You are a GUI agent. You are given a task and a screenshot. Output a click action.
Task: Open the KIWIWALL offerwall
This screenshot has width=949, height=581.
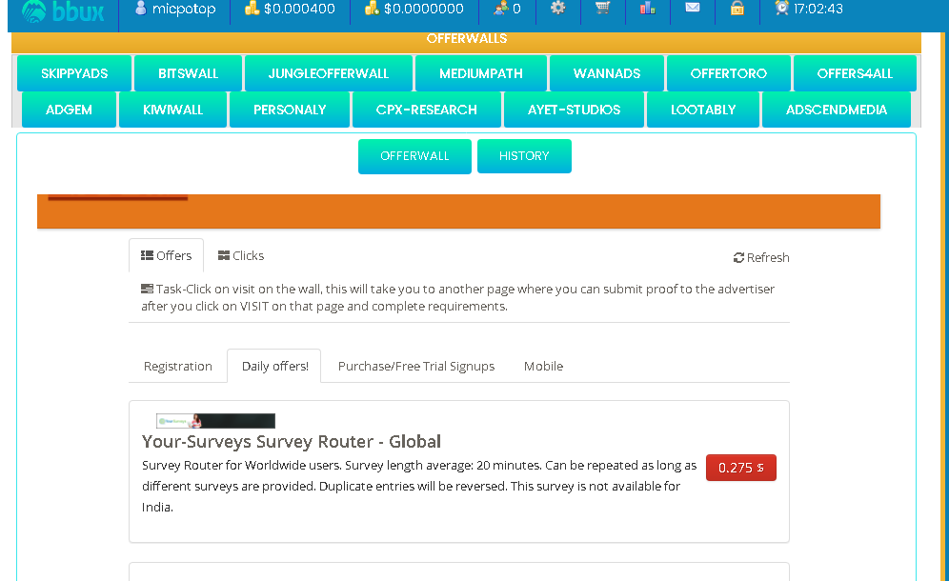173,110
